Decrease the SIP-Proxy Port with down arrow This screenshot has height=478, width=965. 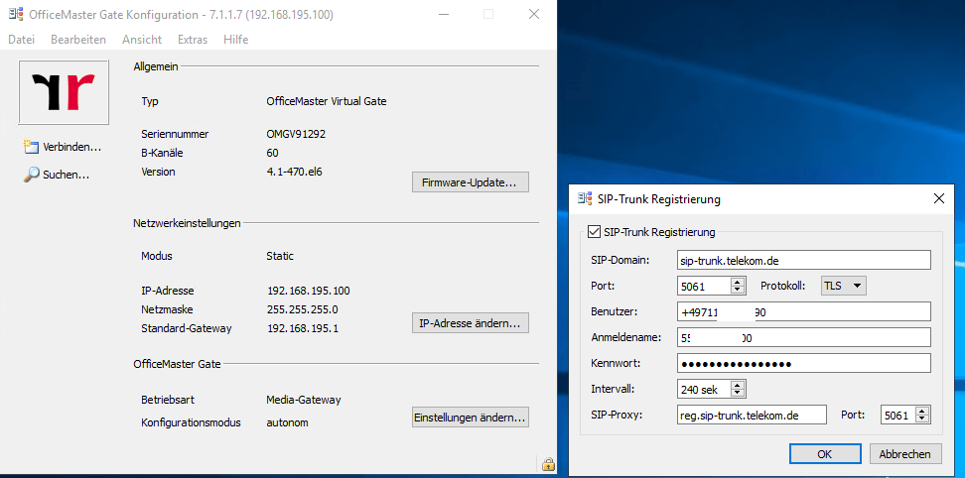(x=922, y=419)
